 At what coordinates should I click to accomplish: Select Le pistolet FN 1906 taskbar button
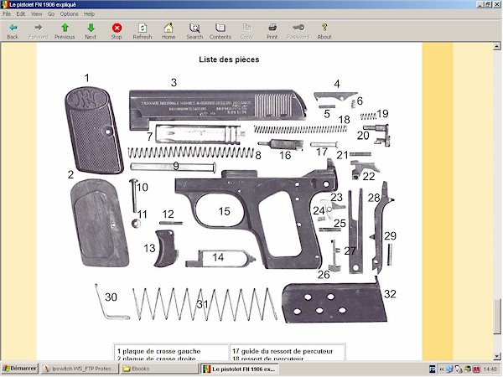pyautogui.click(x=239, y=369)
